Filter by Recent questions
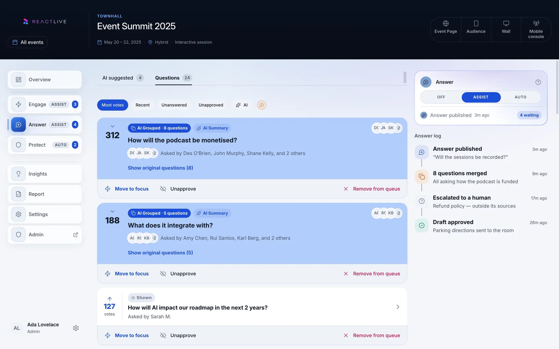 143,105
